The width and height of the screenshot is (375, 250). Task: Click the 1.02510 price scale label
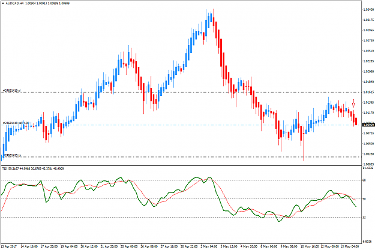(368, 51)
